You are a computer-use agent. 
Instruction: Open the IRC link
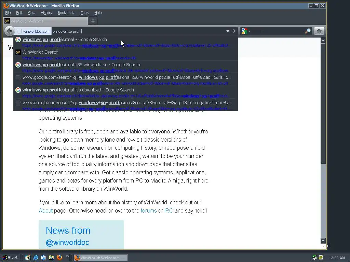169,210
